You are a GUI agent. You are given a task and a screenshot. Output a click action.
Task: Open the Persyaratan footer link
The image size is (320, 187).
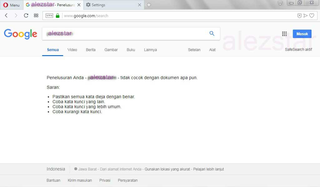click(x=128, y=180)
